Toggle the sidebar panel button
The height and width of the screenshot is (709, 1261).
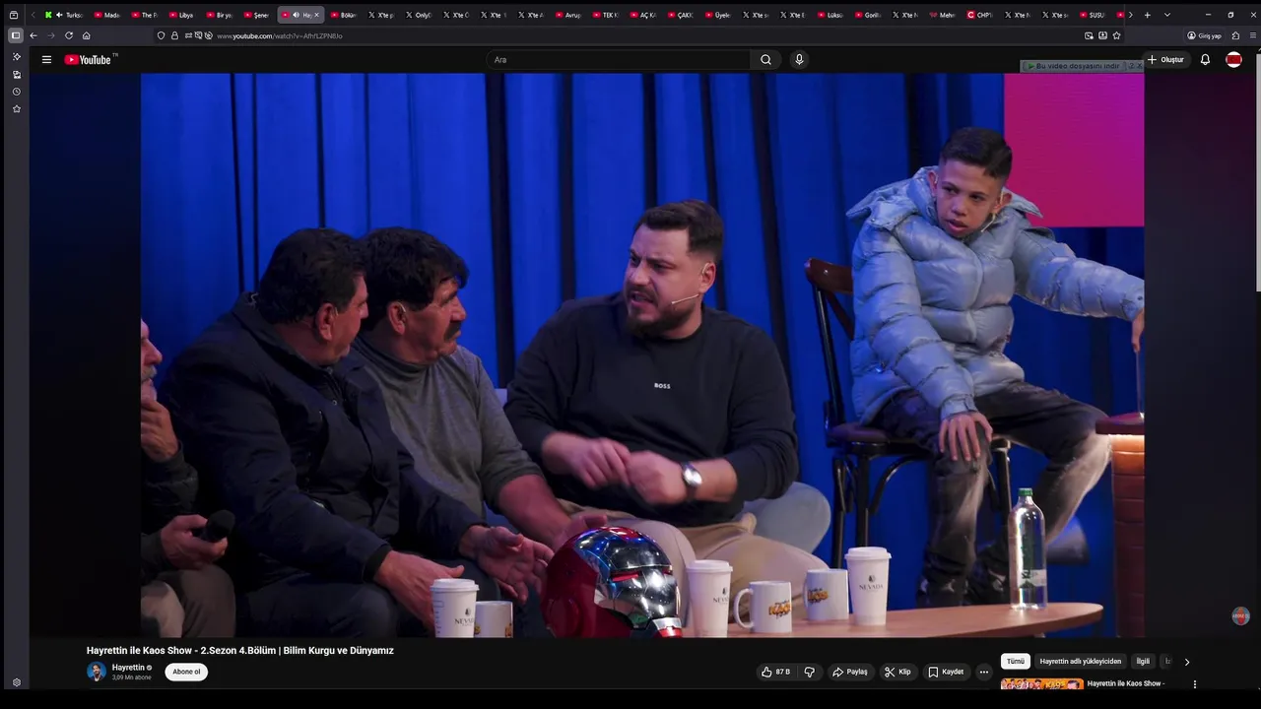coord(15,35)
